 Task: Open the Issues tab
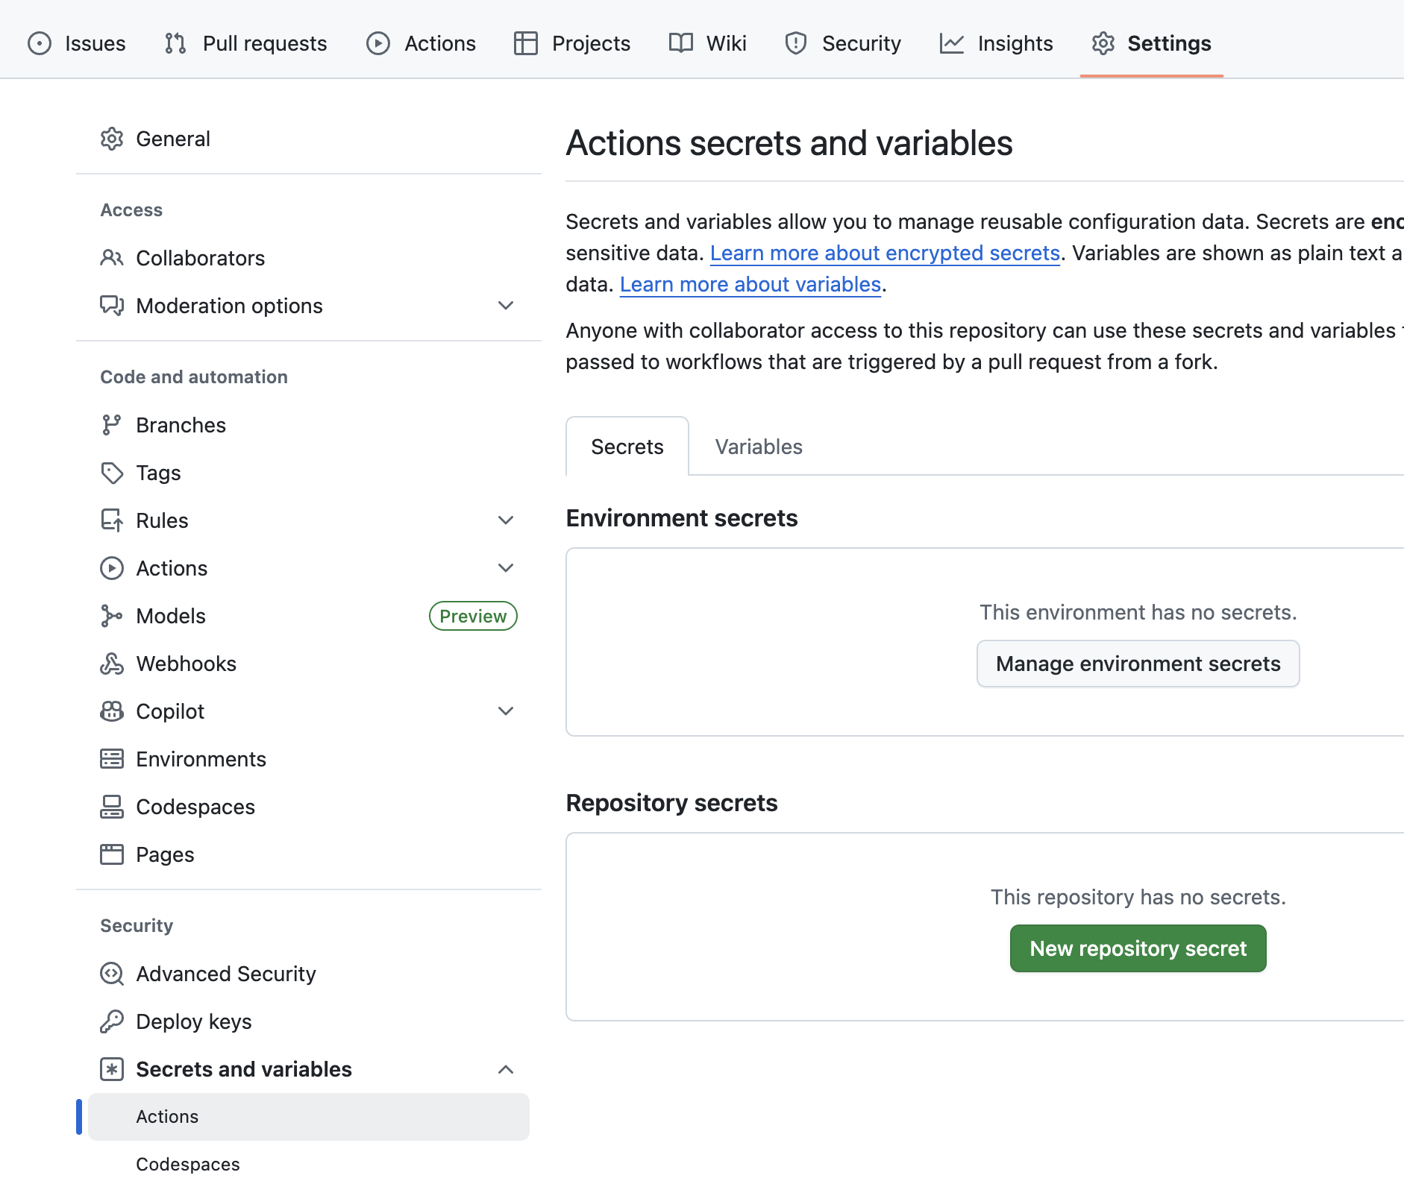[77, 43]
